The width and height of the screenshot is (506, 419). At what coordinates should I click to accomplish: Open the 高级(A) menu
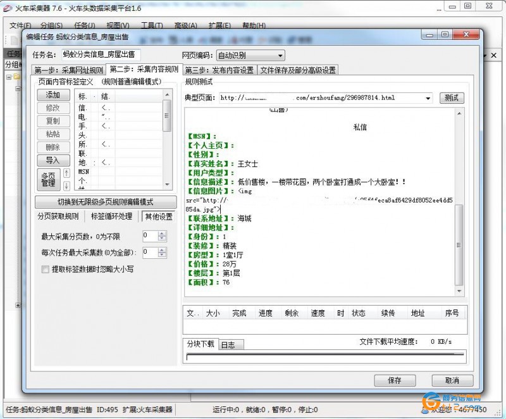[x=185, y=25]
